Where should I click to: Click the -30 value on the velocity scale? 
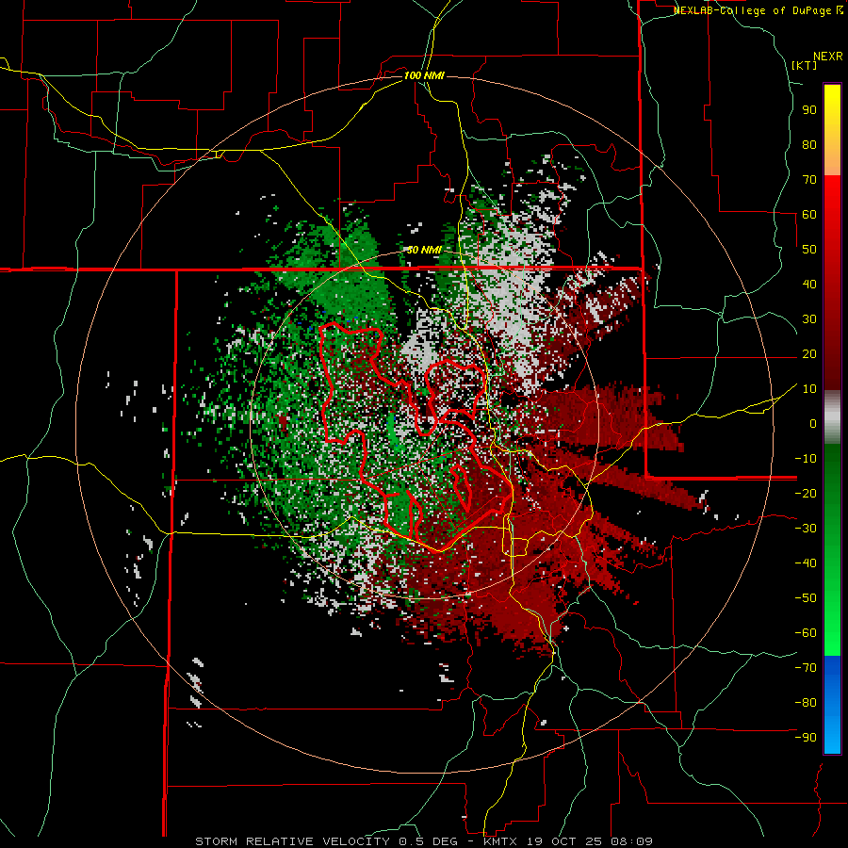pos(806,529)
